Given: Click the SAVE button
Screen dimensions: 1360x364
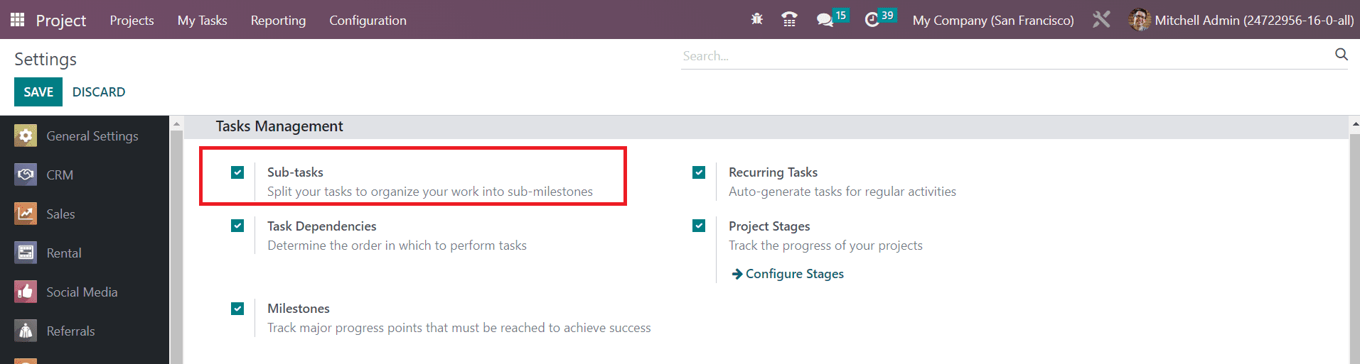Looking at the screenshot, I should [38, 92].
